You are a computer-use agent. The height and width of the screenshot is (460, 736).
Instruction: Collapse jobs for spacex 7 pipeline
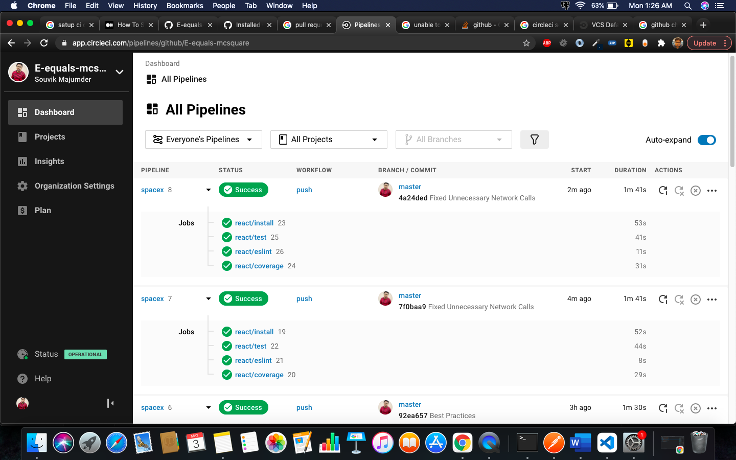pos(209,298)
